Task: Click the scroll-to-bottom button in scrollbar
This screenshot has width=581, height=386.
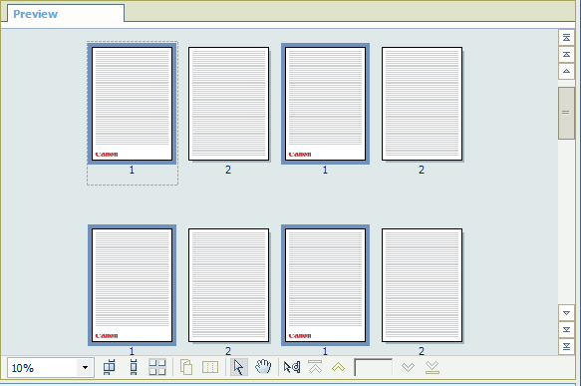Action: click(566, 346)
